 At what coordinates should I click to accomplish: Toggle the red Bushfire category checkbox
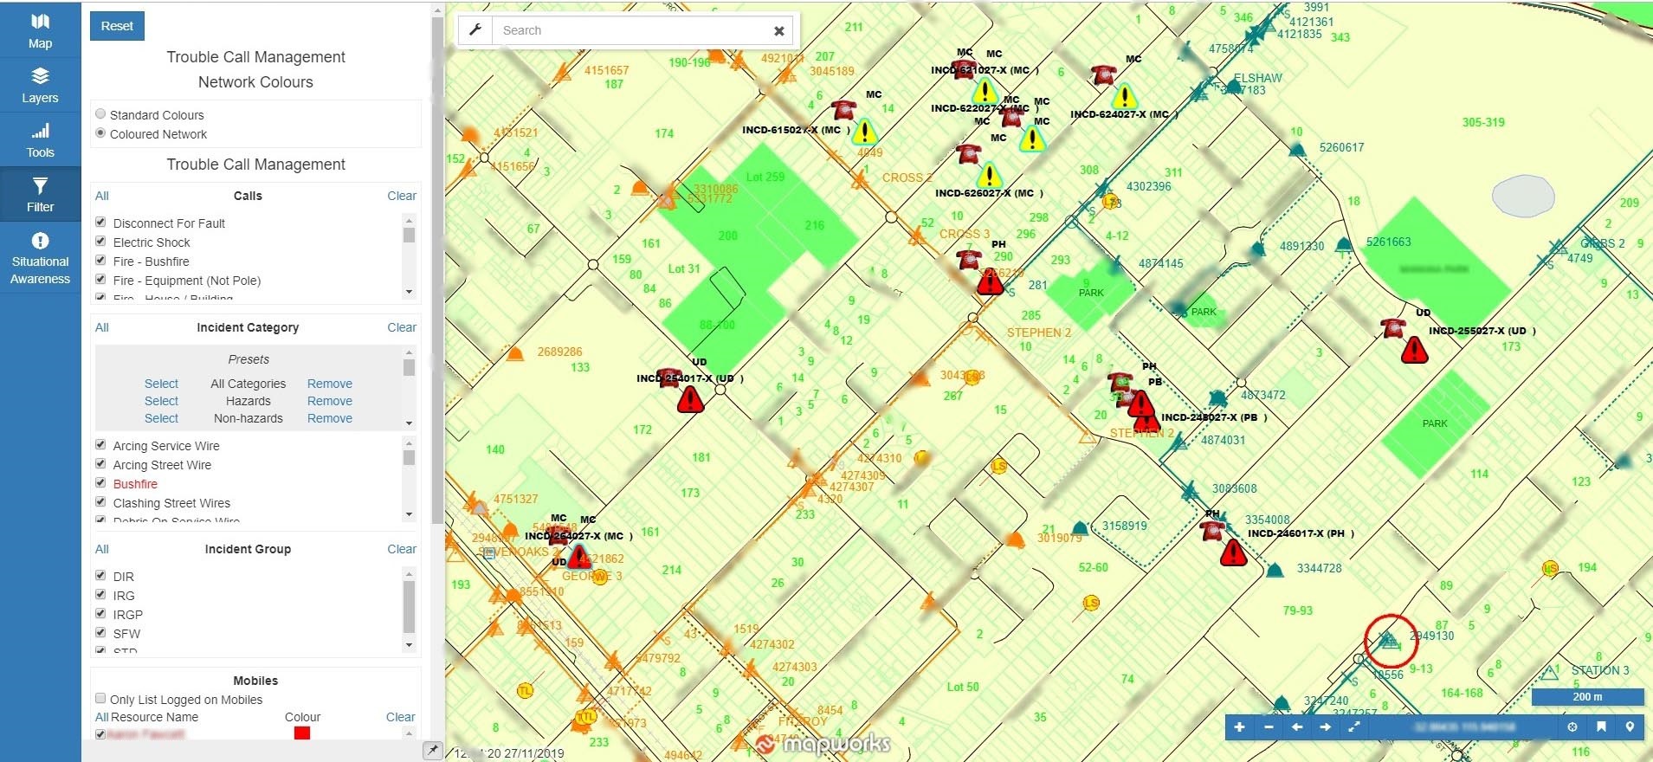(x=100, y=483)
